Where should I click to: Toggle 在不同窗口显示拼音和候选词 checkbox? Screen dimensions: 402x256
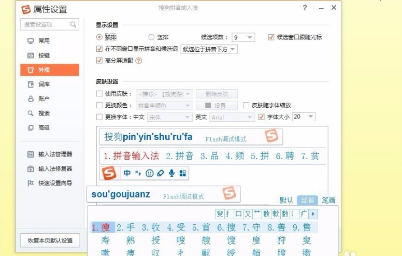(99, 49)
